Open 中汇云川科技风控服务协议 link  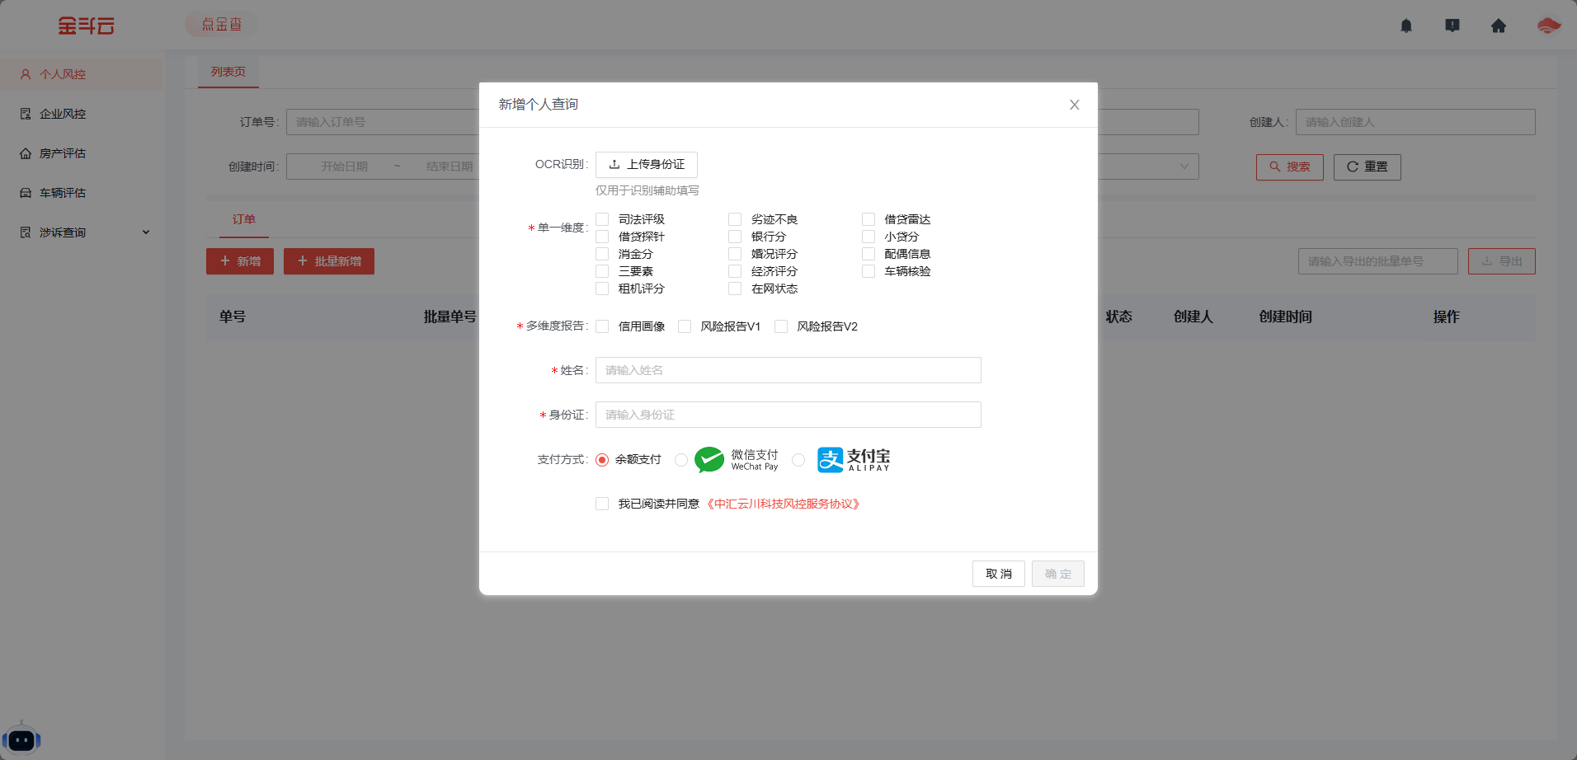tap(784, 504)
